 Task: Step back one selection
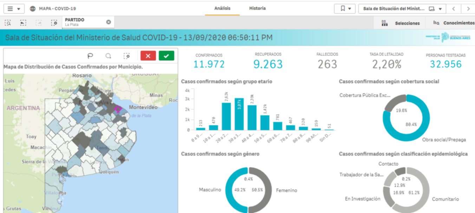click(x=23, y=23)
